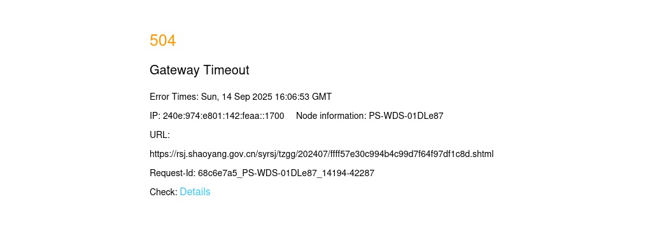Click the Request-Id value text

click(286, 173)
